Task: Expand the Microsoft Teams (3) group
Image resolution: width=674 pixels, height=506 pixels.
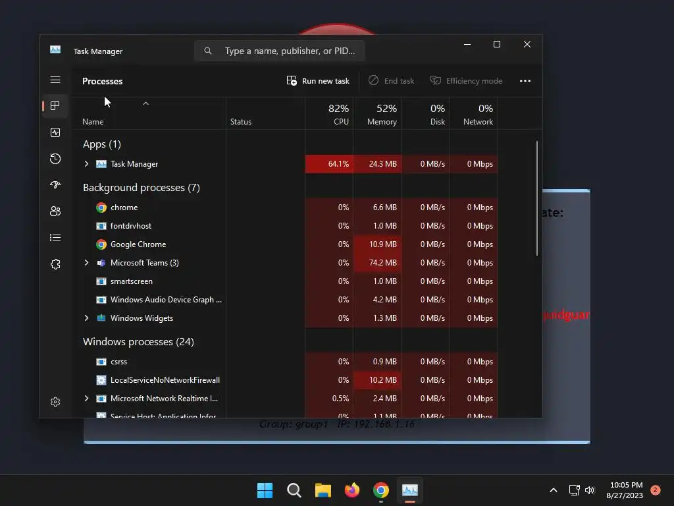Action: tap(86, 263)
